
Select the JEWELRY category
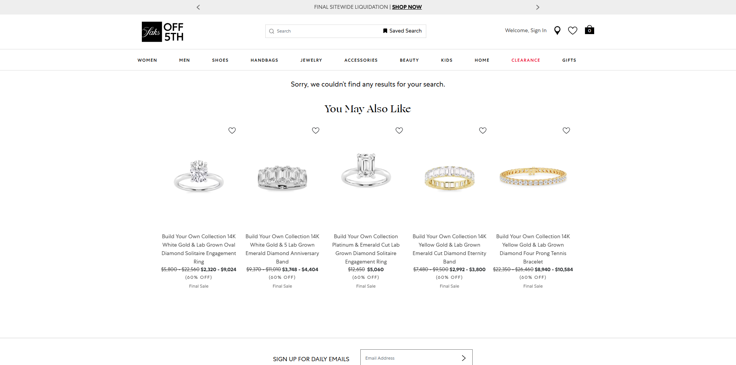tap(311, 60)
